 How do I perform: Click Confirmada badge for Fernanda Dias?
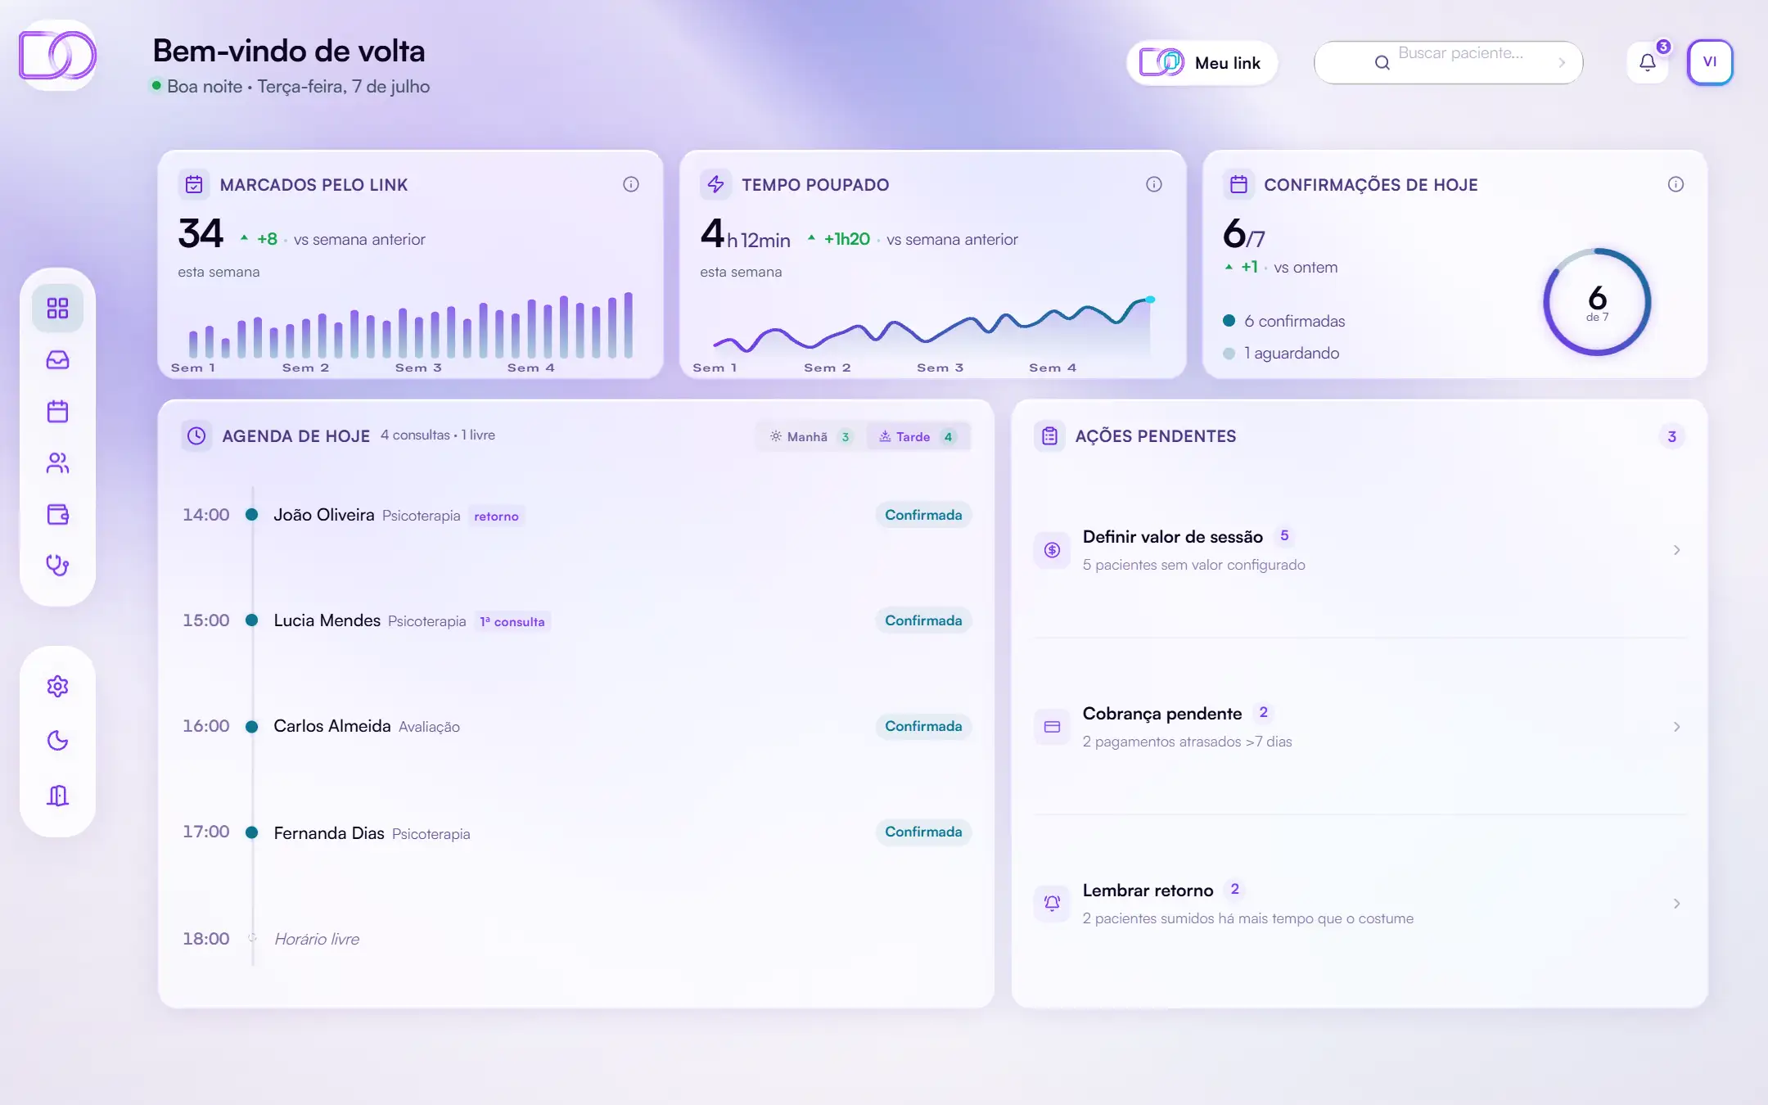(x=923, y=832)
